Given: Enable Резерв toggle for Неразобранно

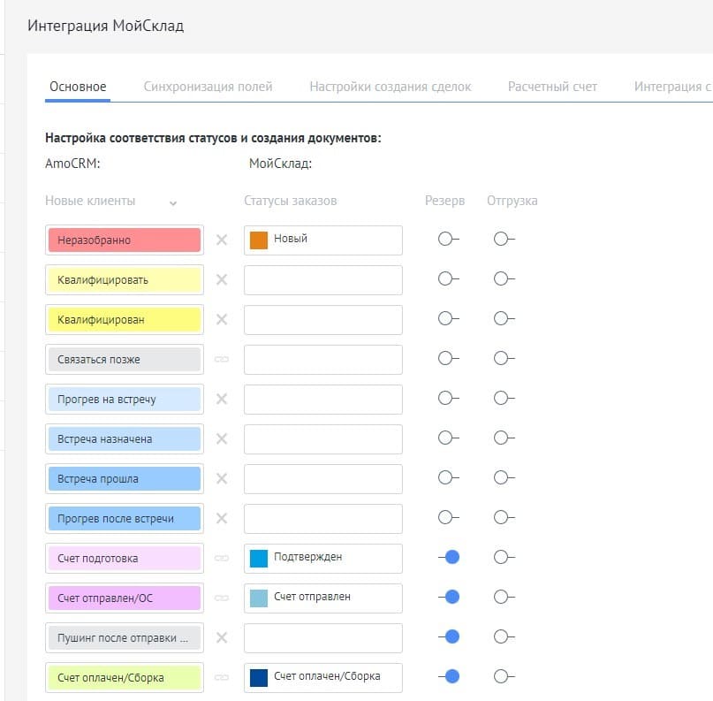Looking at the screenshot, I should [448, 239].
